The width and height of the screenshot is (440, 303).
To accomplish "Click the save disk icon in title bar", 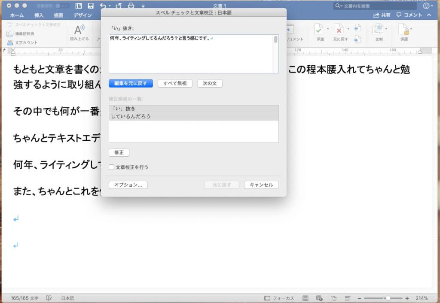I will pyautogui.click(x=91, y=6).
